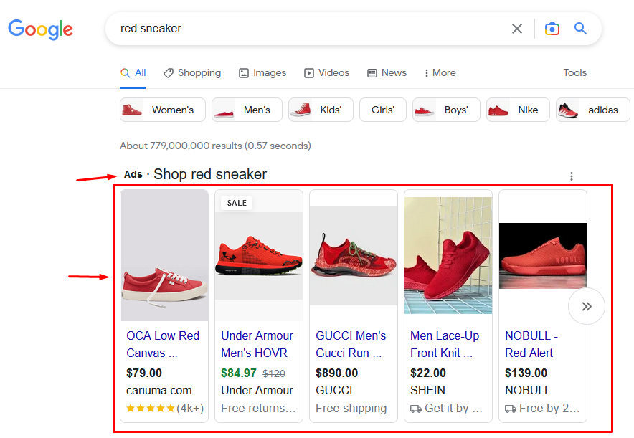Open Under Armour HOVR sneaker image
Image resolution: width=634 pixels, height=438 pixels.
point(259,255)
